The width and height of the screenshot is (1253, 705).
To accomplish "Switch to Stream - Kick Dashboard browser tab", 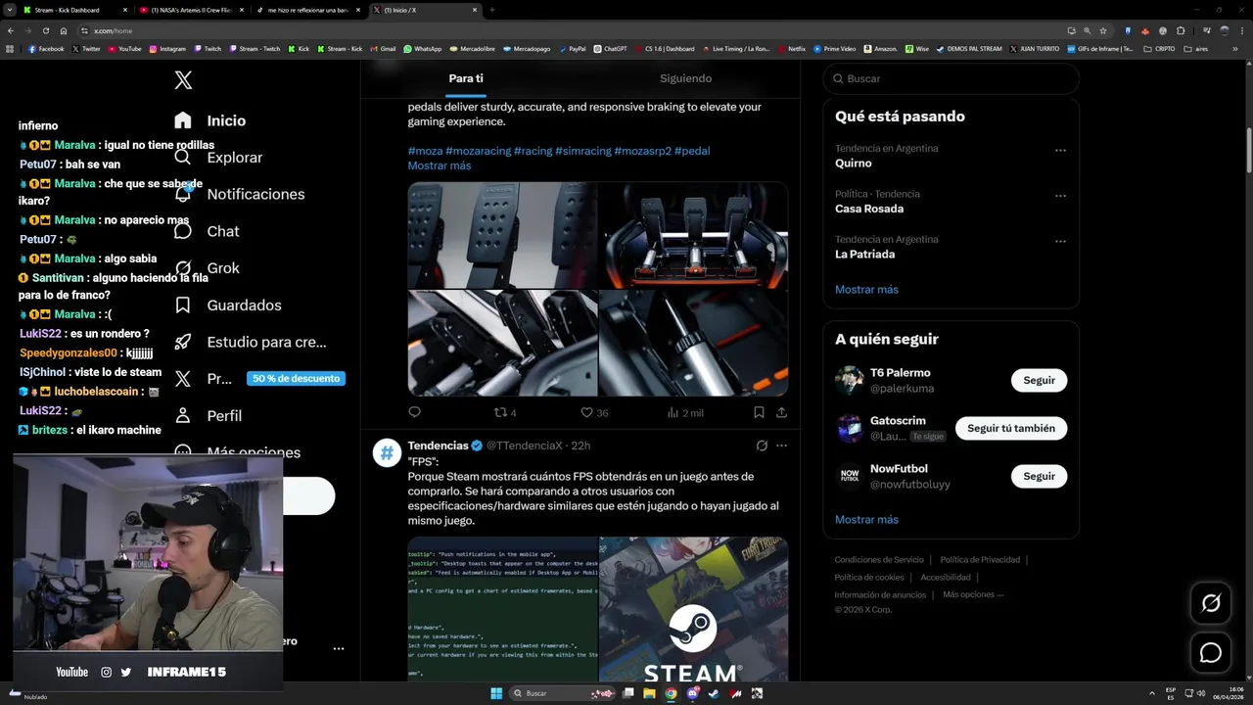I will coord(73,10).
